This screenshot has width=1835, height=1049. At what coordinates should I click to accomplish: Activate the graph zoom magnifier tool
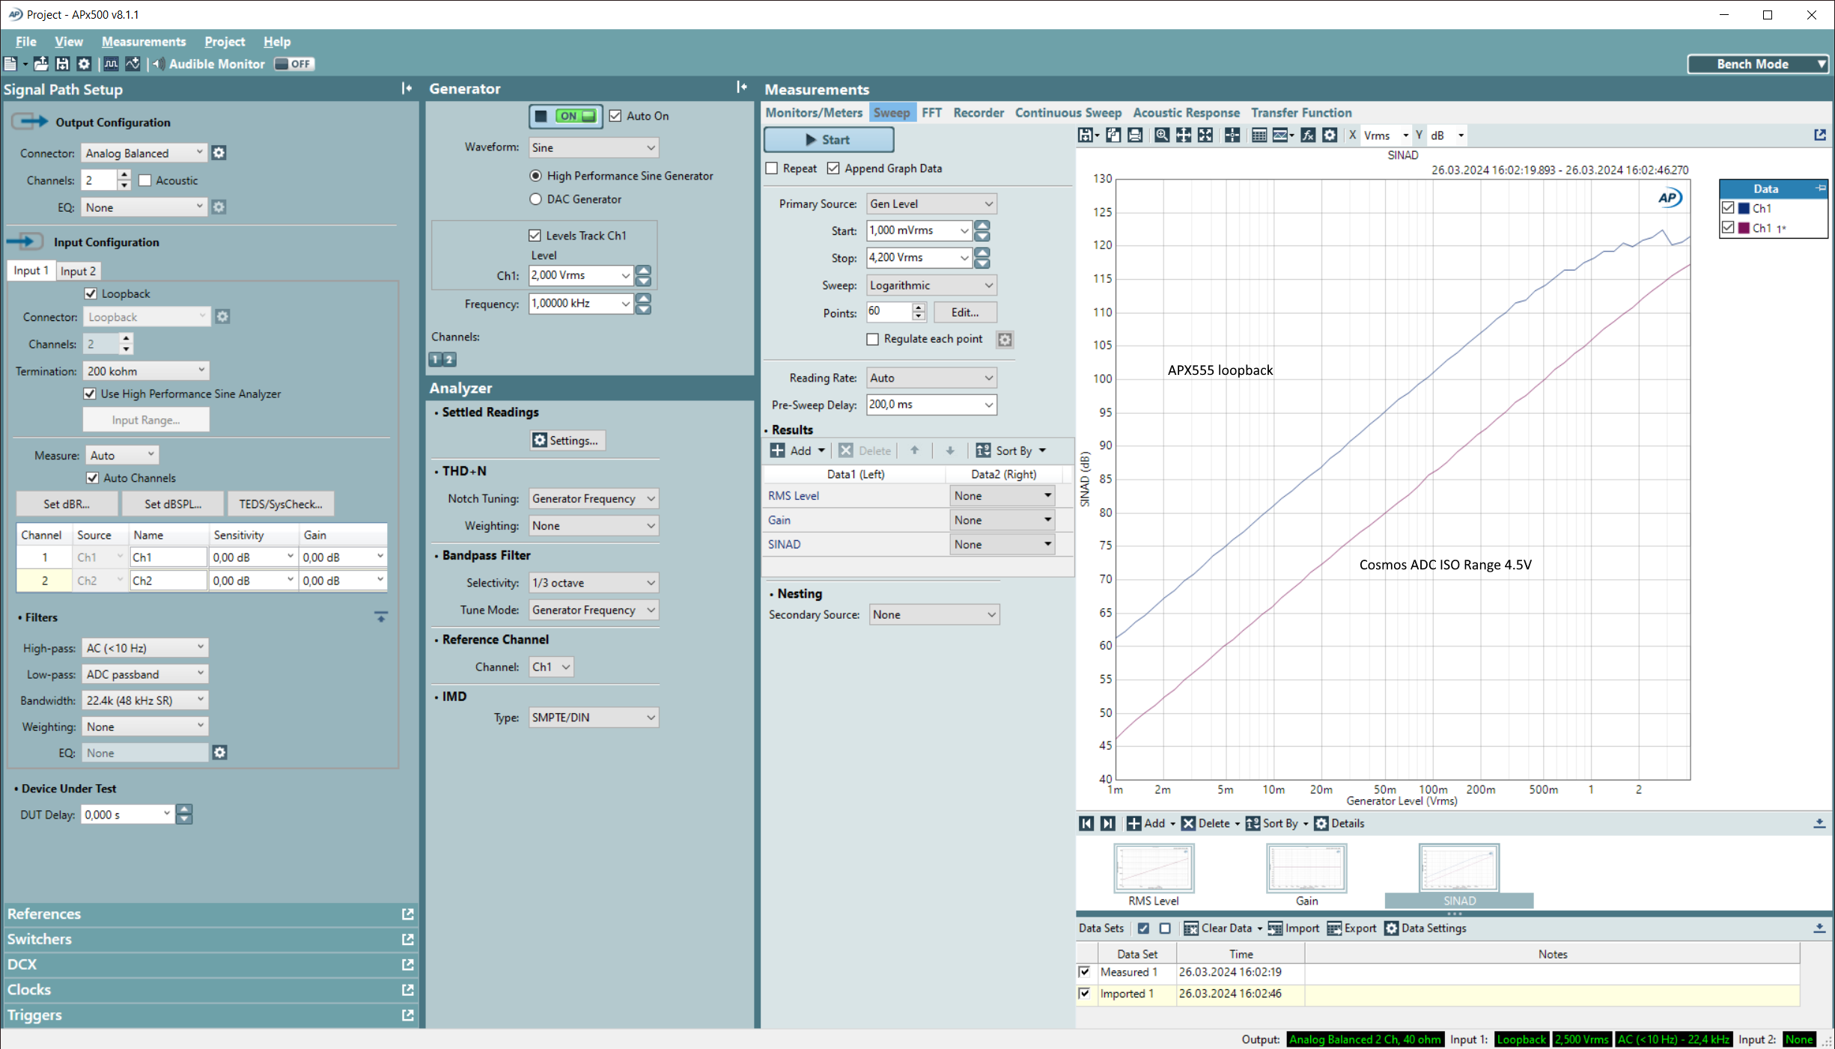[1162, 135]
